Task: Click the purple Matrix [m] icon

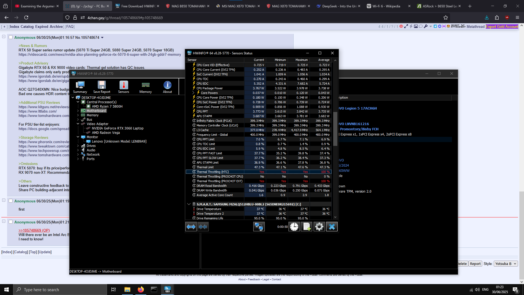Action: click(444, 26)
